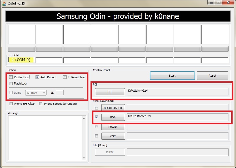This screenshot has width=236, height=168.
Task: Toggle the F. Reset Time checkbox
Action: pos(65,77)
